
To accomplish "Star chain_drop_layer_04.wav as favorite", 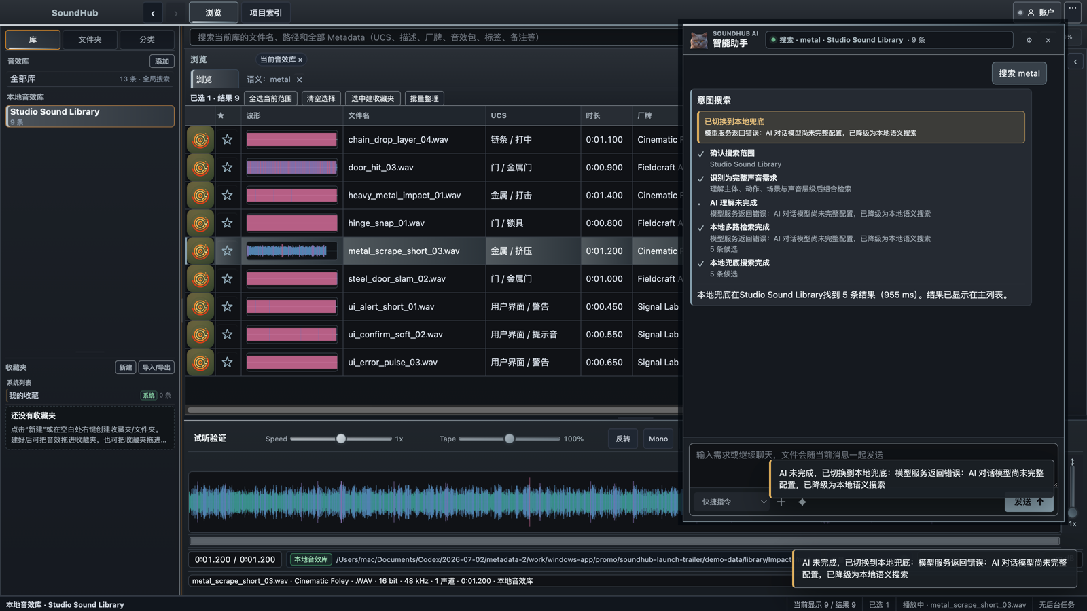I will 228,140.
